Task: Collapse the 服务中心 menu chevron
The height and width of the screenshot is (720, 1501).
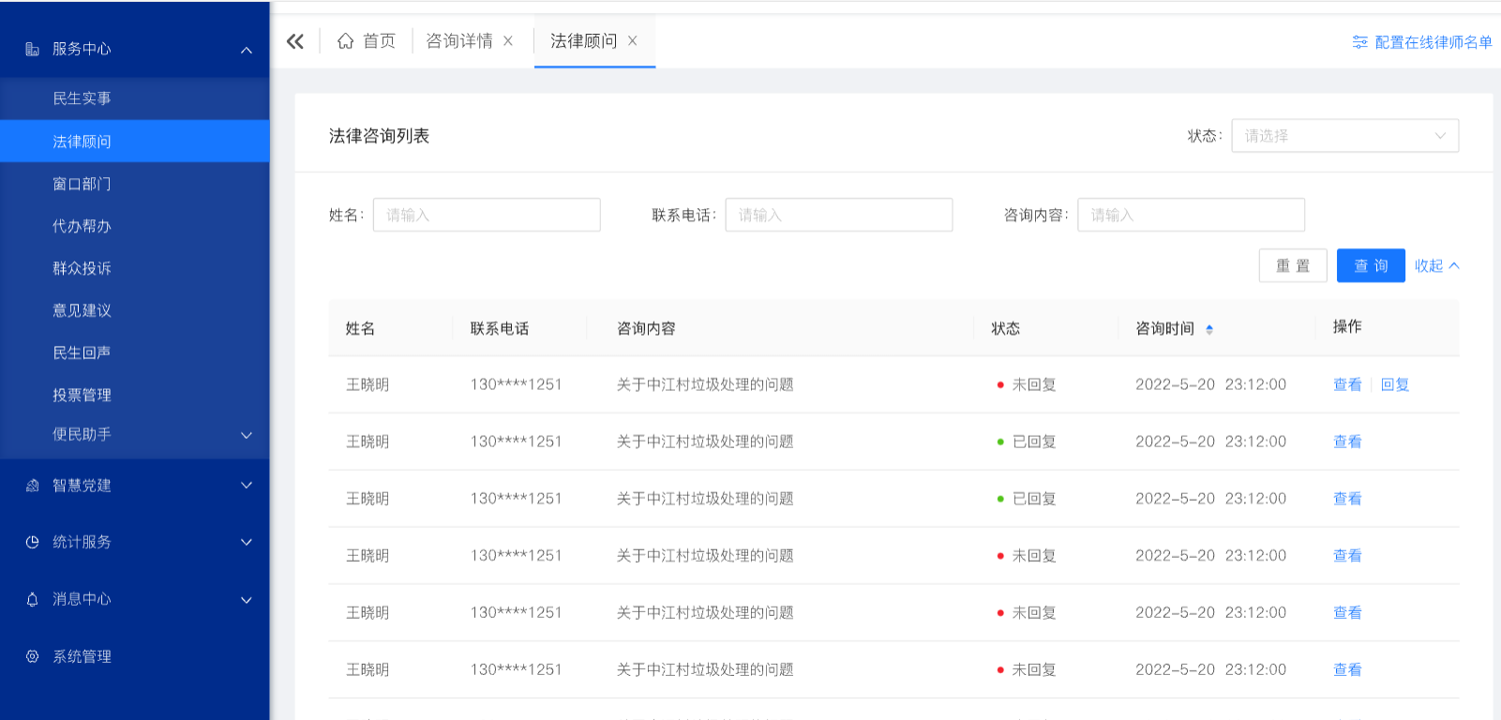Action: click(x=247, y=50)
